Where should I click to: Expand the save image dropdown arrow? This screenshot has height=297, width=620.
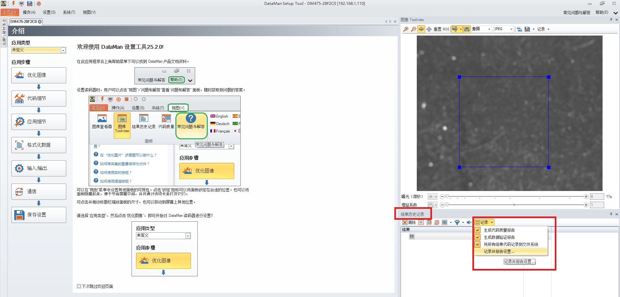tap(533, 29)
